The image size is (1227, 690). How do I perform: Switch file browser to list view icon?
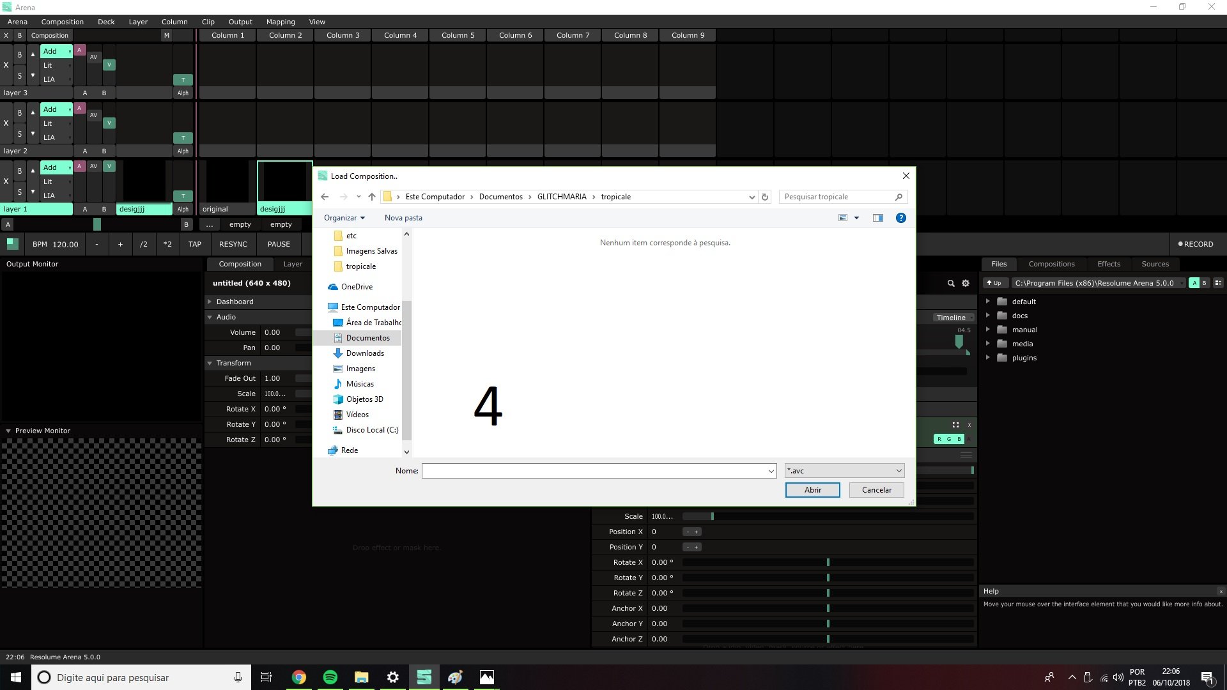pos(1218,283)
